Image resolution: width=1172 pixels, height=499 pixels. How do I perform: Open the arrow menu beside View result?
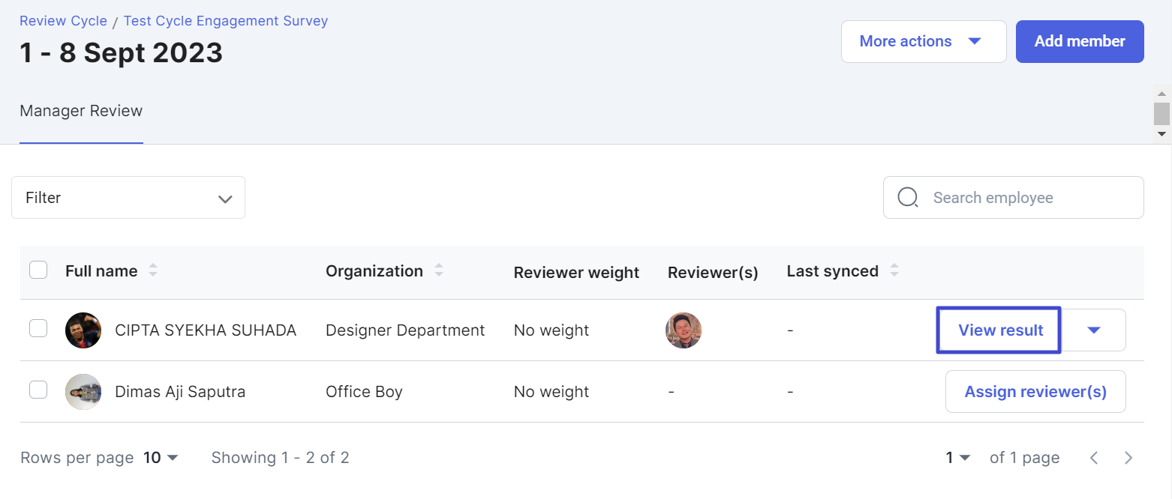pyautogui.click(x=1094, y=330)
